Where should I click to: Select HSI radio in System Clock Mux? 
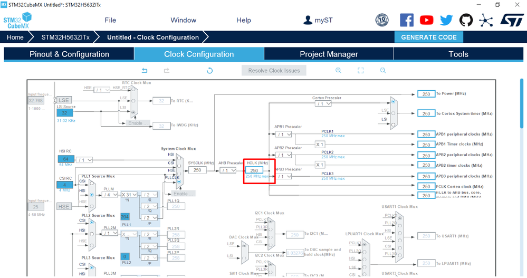[179, 158]
